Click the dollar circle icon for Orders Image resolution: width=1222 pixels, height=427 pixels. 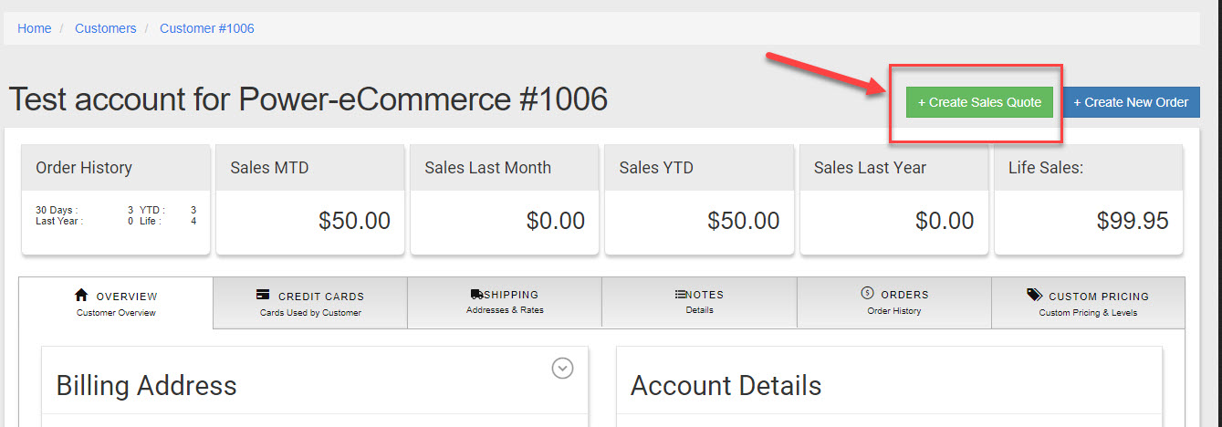(867, 294)
